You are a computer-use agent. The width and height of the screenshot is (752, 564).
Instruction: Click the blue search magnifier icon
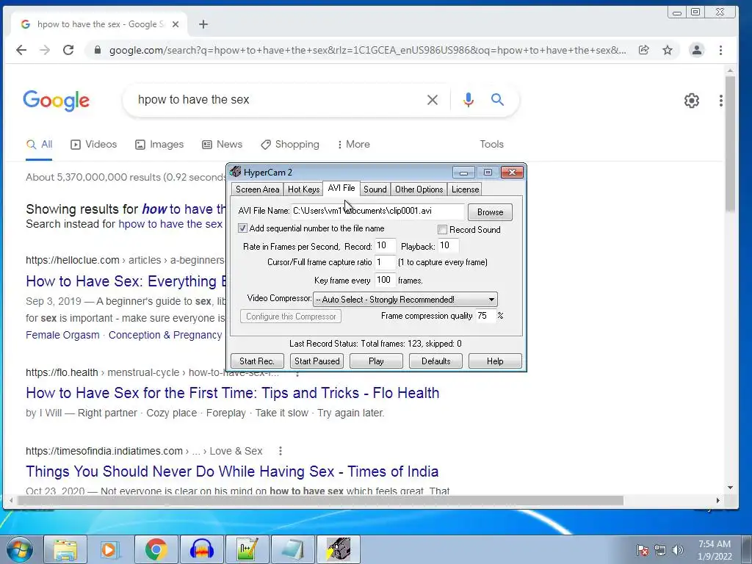497,100
